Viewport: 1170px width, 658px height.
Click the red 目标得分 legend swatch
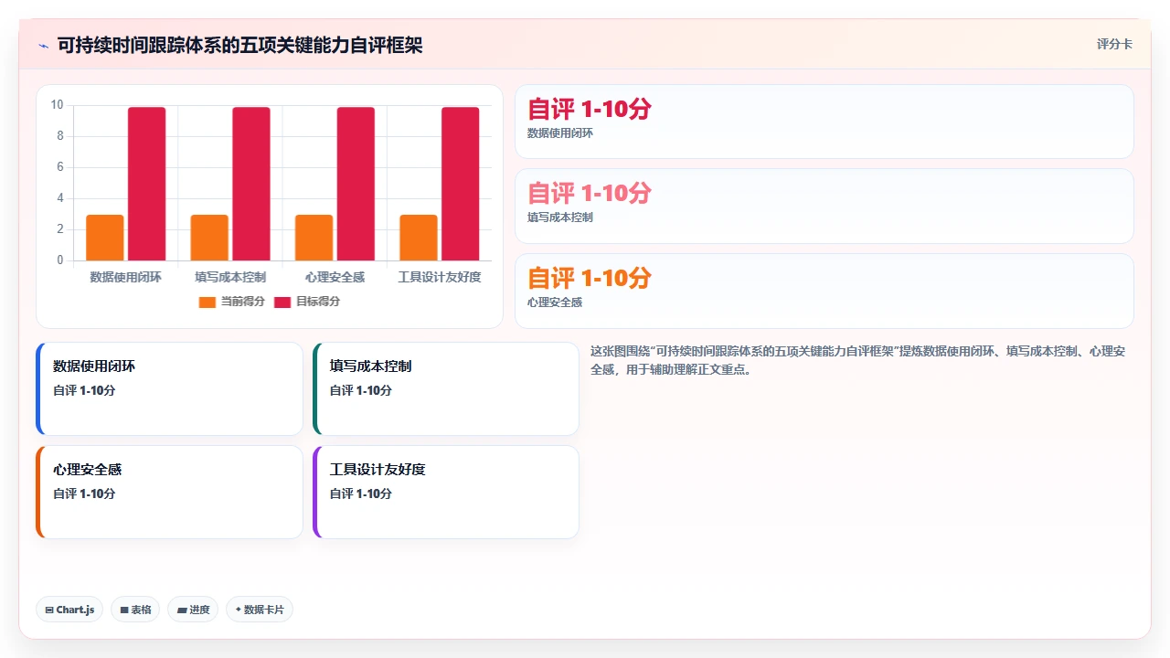click(x=282, y=302)
